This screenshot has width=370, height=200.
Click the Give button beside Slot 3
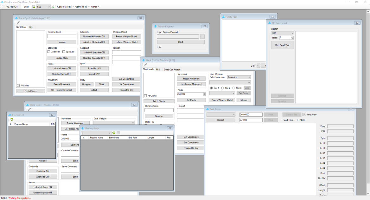pos(247,88)
